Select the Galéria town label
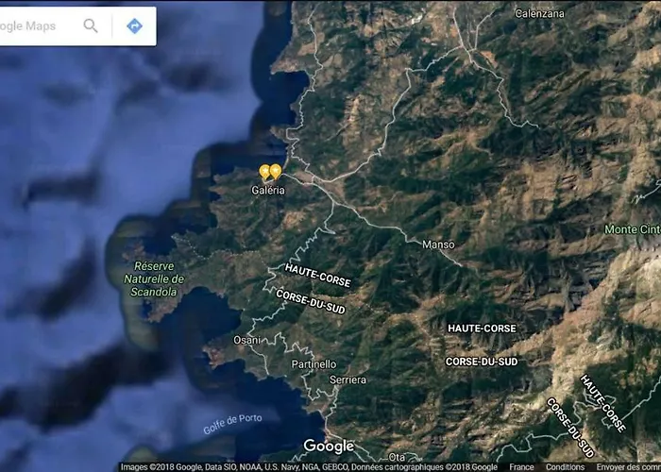This screenshot has width=661, height=472. 268,190
